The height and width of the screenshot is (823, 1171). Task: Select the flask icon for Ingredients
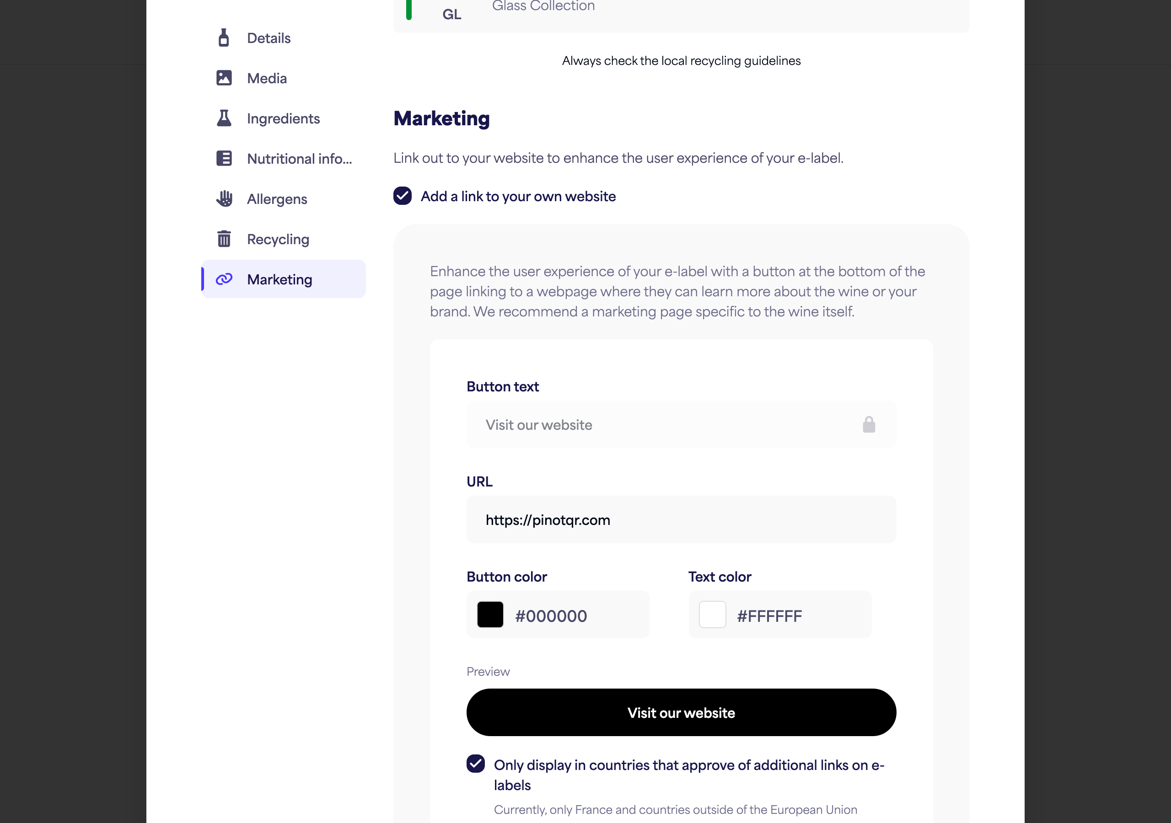click(x=224, y=118)
